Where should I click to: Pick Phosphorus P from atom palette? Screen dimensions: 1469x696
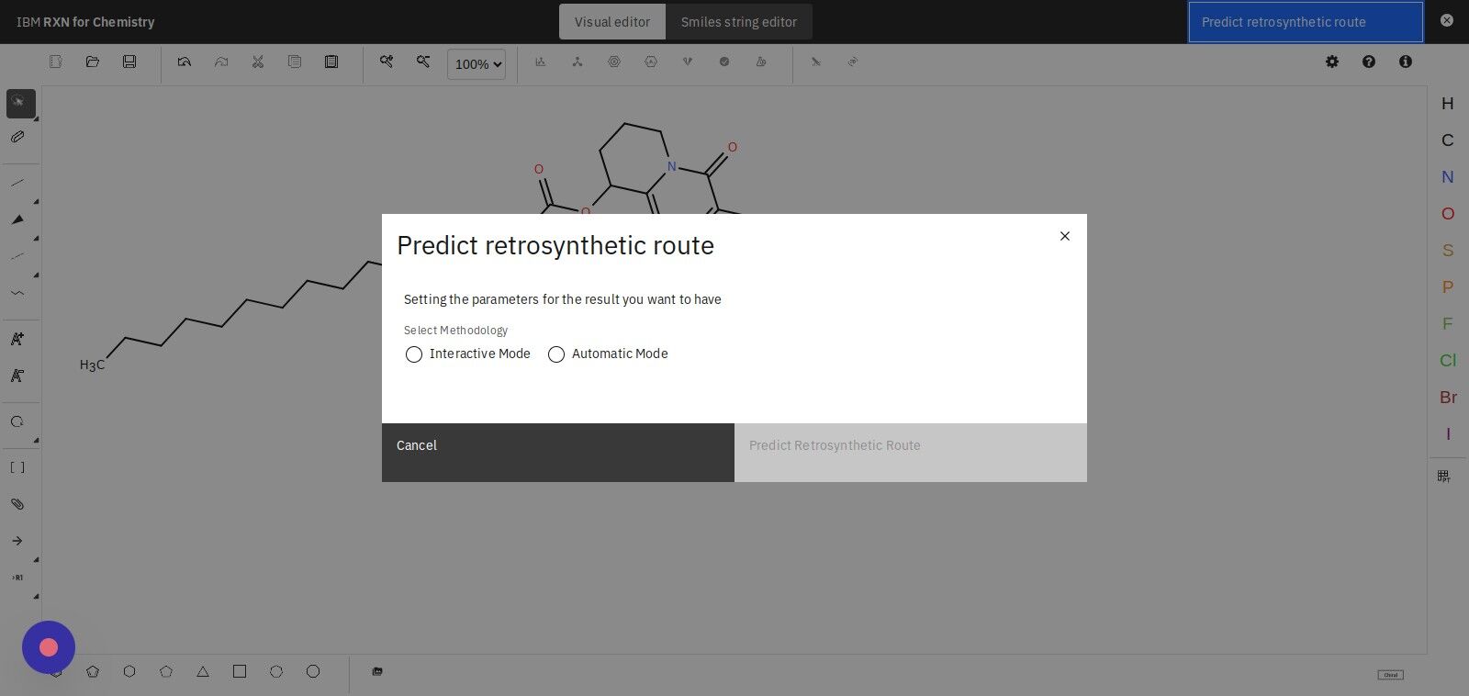pyautogui.click(x=1448, y=287)
